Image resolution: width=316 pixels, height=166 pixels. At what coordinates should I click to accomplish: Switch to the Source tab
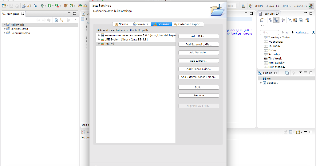tap(122, 24)
